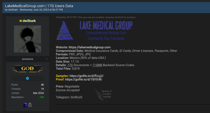Click the grey figure award badge
Viewport: 210px width, 113px height.
pos(30,105)
